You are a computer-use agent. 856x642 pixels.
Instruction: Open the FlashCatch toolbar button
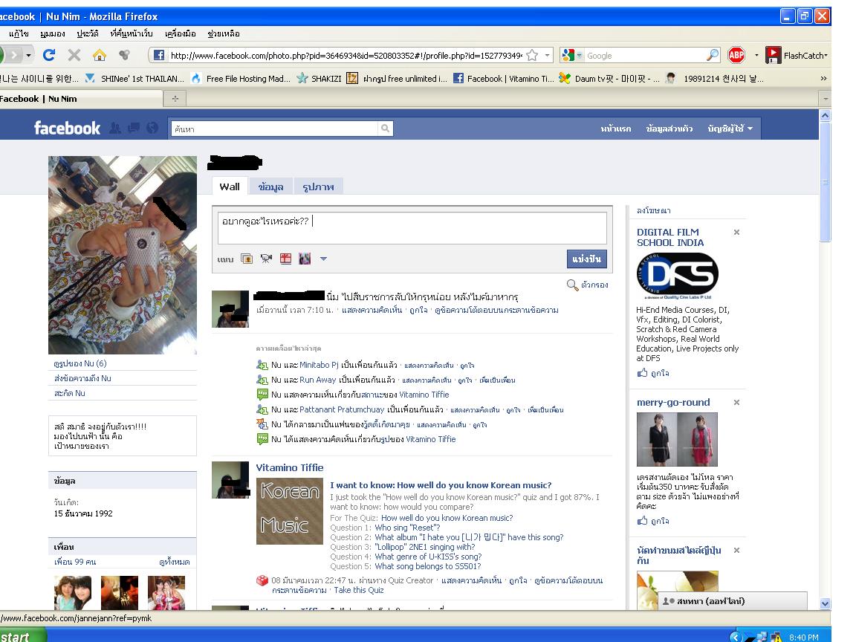(x=796, y=55)
